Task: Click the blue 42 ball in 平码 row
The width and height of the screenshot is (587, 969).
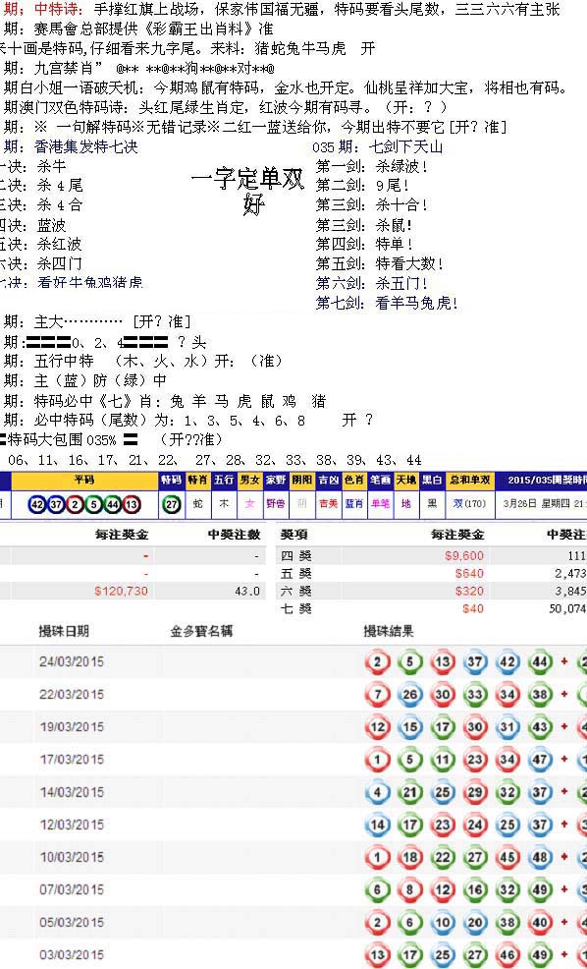Action: pos(37,504)
